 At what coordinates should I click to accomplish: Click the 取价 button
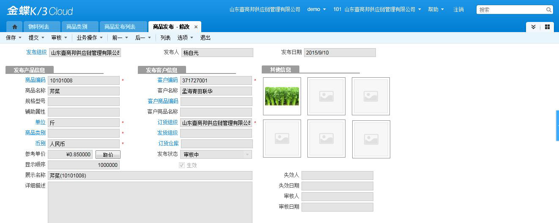(108, 155)
